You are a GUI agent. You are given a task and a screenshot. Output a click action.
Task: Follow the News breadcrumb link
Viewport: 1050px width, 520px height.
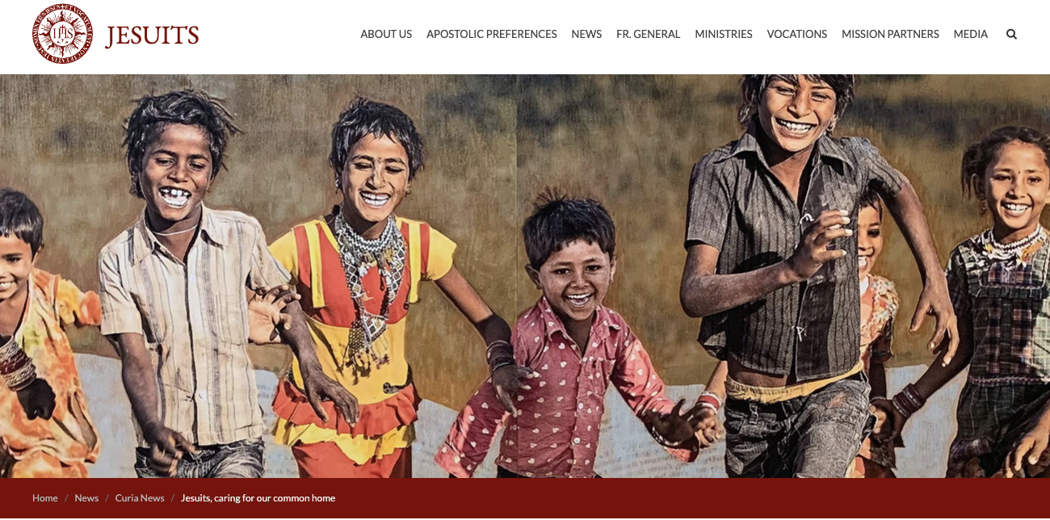coord(86,498)
